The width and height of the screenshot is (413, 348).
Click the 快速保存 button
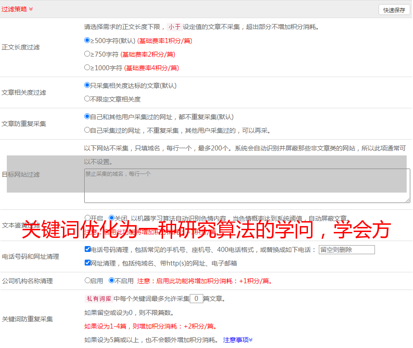tap(394, 10)
